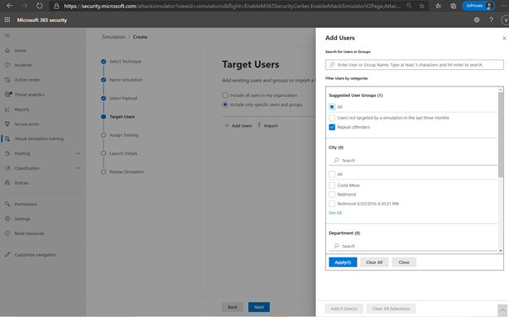
Task: Tick the Costa Mesa city checkbox
Action: [x=332, y=185]
